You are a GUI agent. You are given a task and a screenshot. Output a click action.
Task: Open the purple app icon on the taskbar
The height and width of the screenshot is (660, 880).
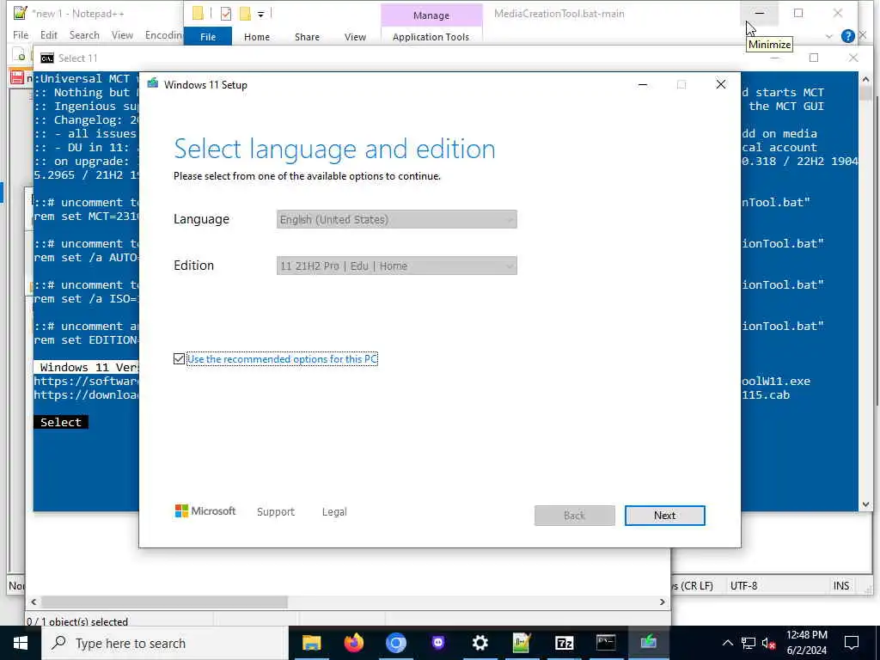[437, 643]
